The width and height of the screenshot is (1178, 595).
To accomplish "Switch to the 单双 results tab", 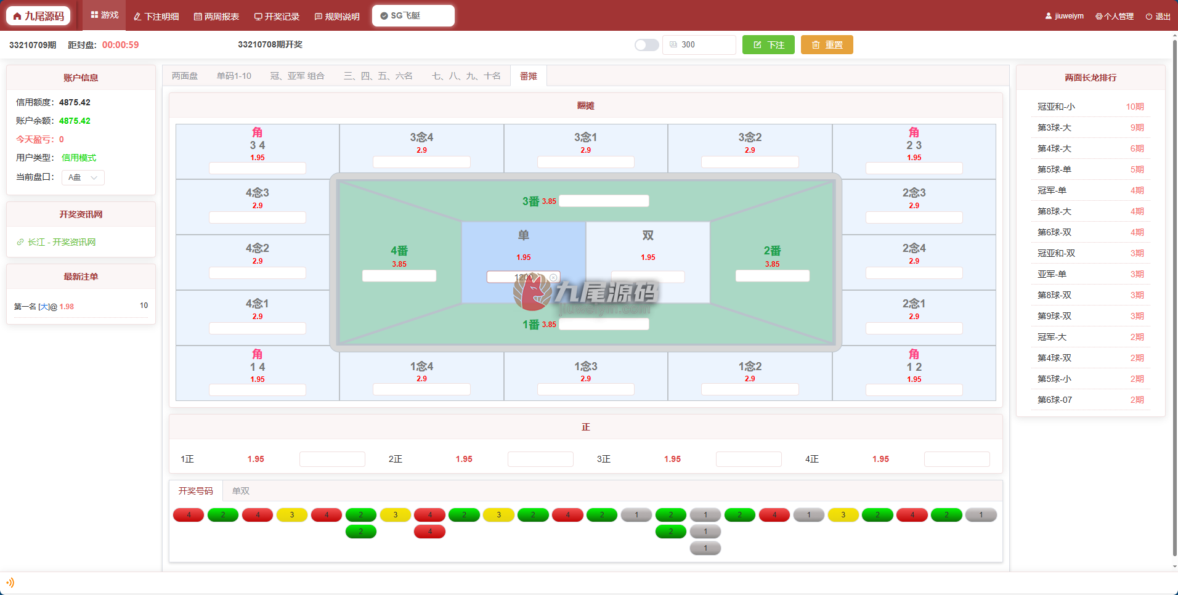I will coord(241,491).
